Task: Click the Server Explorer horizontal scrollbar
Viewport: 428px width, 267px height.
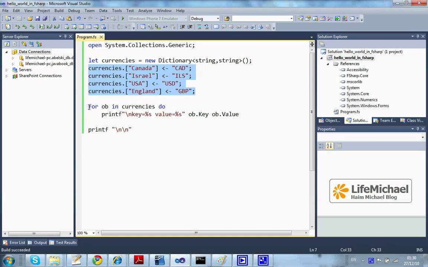Action: coord(34,234)
